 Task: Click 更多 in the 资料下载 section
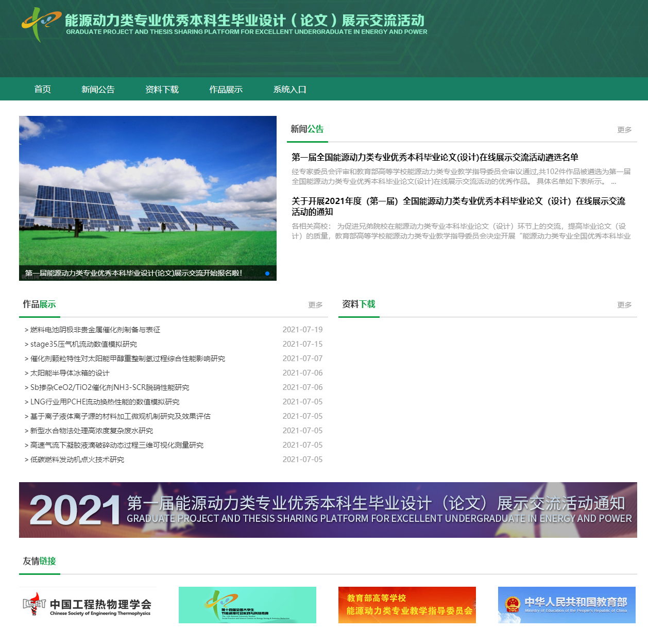pos(624,305)
